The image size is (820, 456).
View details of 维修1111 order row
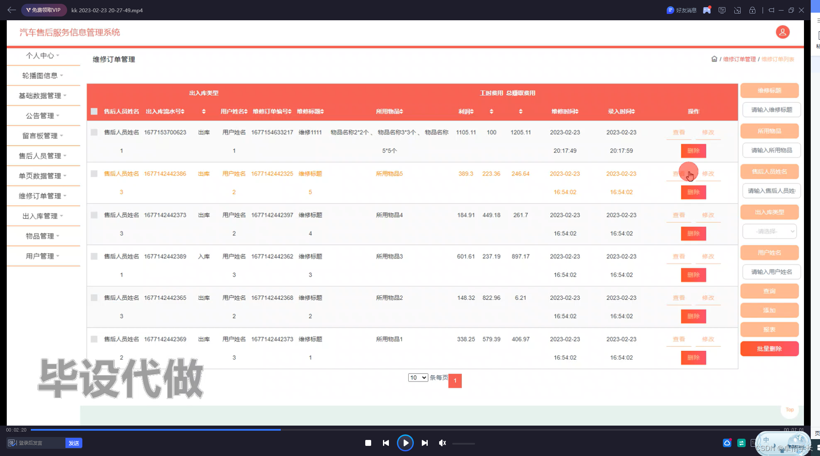point(679,133)
